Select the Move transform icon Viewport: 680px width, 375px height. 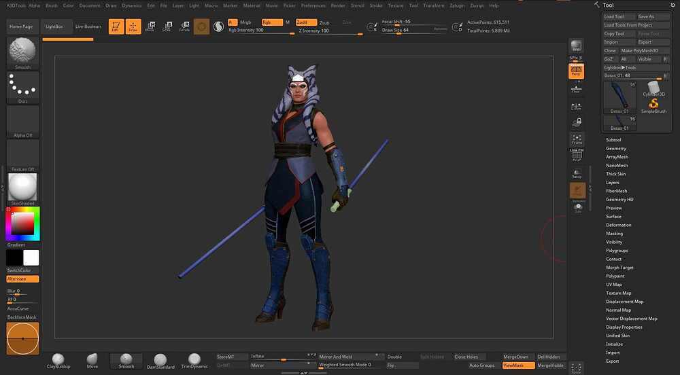[x=150, y=27]
